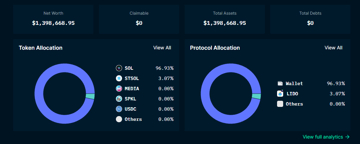Screen dimensions: 360x144
Task: Open the View full analytics link
Action: tap(323, 137)
